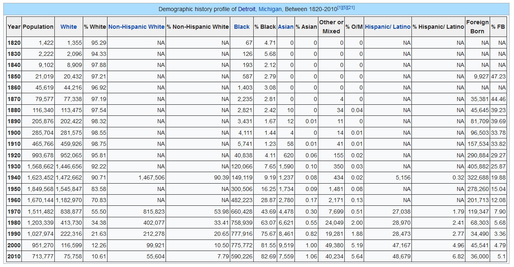Click % Black value 82.69
Viewport: 514px width, 267px height.
268,256
